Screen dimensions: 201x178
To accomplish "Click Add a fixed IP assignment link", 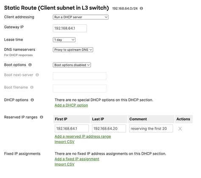I will point(77,159).
